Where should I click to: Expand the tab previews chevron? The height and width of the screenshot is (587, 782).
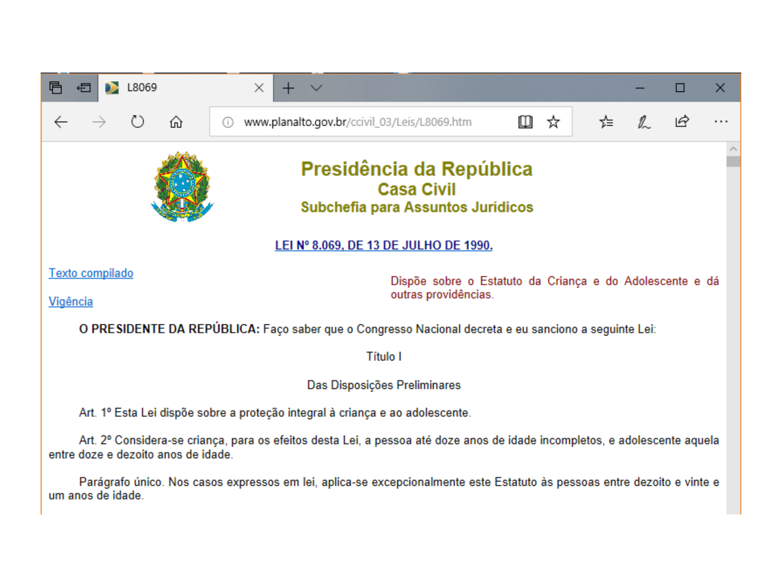pos(316,88)
